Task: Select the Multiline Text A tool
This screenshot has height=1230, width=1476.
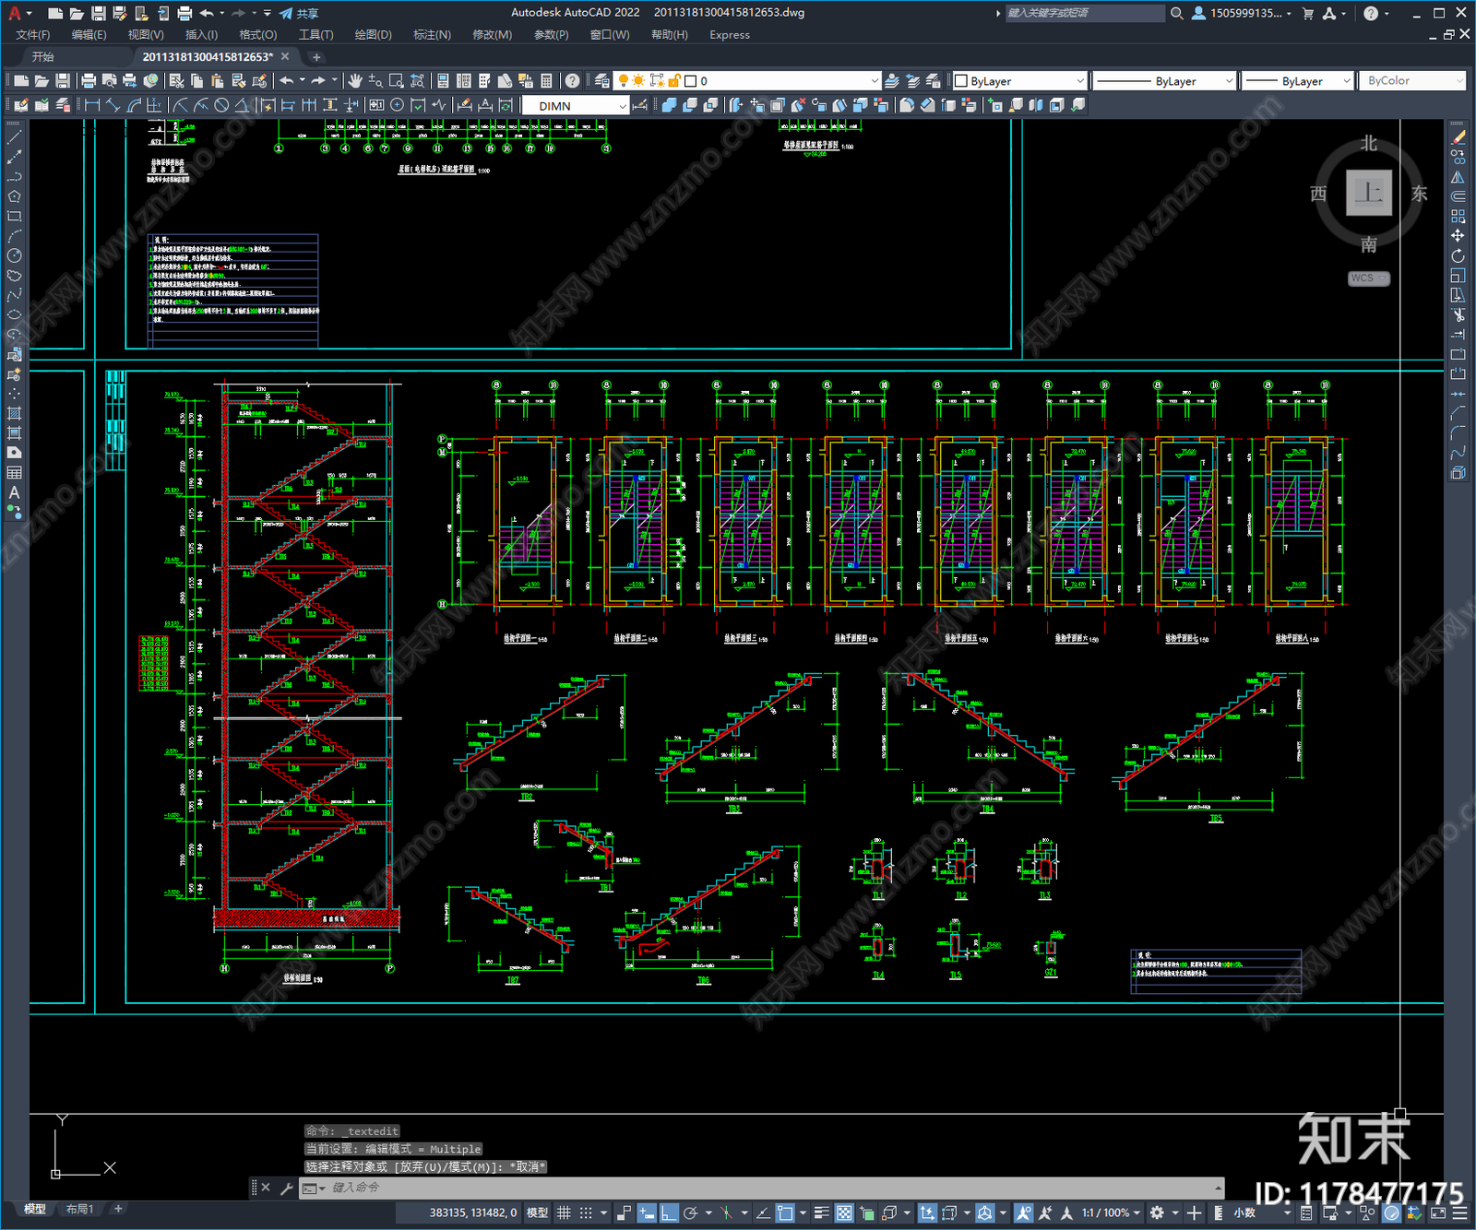Action: tap(14, 492)
